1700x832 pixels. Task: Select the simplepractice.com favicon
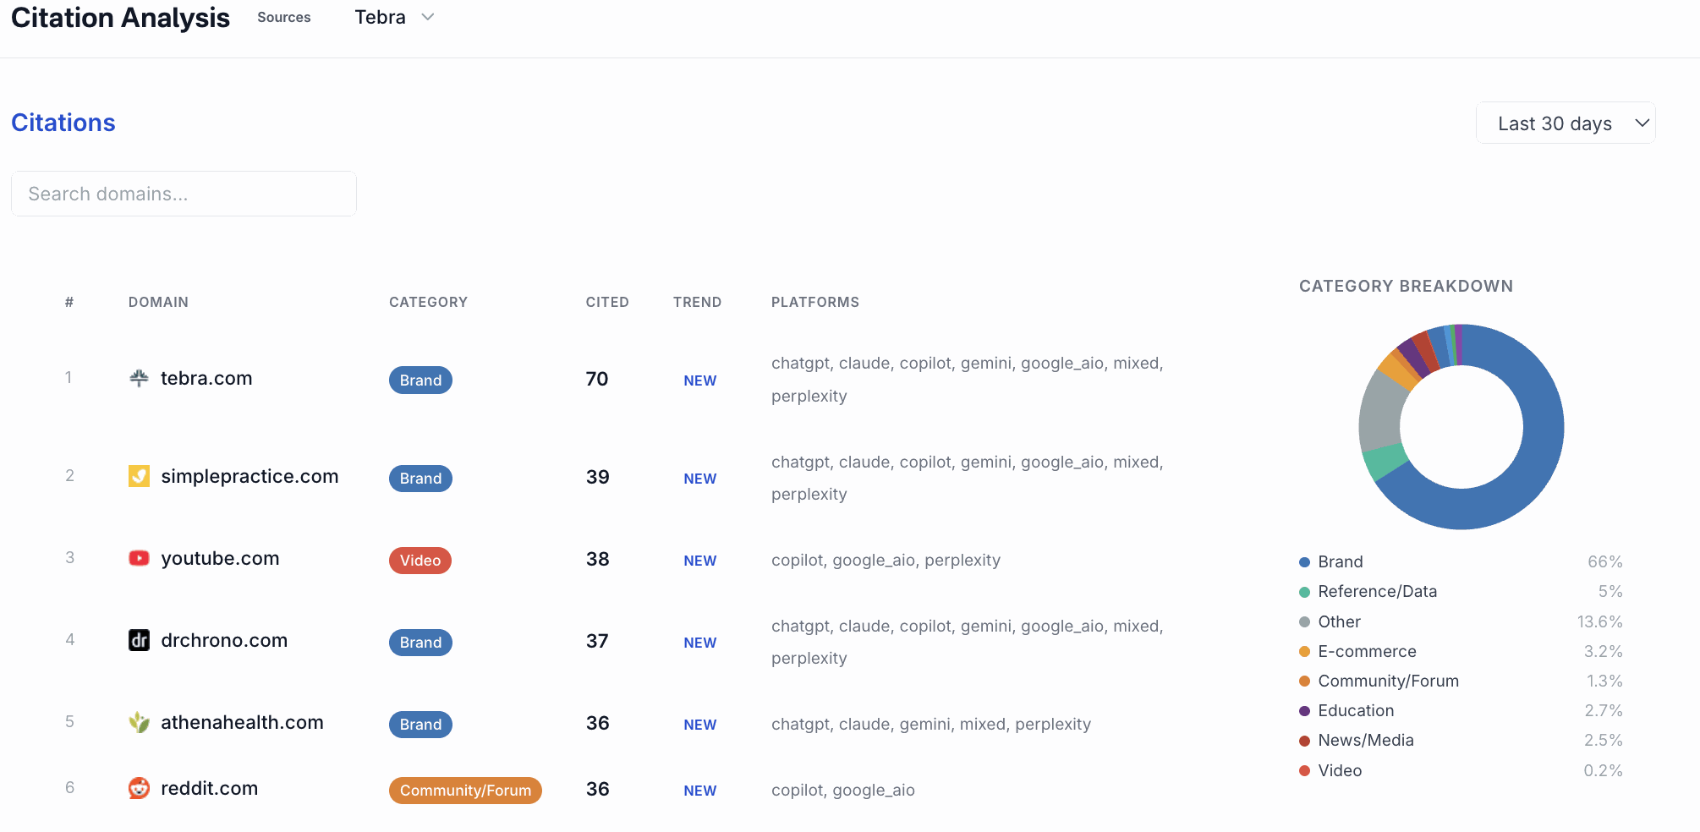click(x=139, y=475)
